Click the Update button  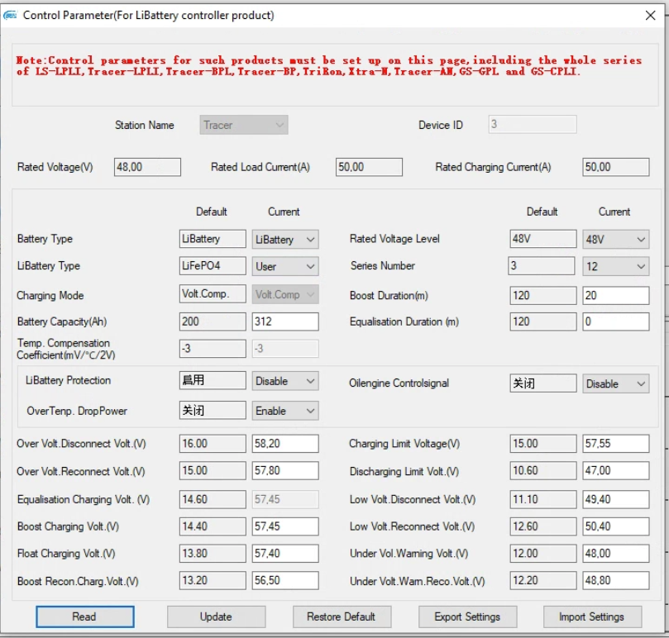(x=216, y=617)
